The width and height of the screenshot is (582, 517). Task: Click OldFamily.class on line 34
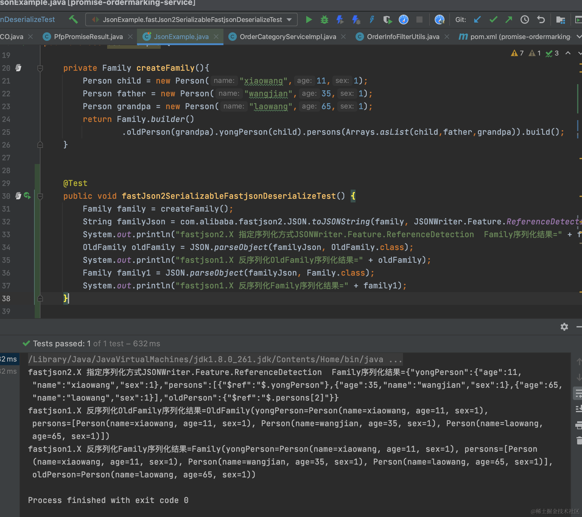coord(367,248)
